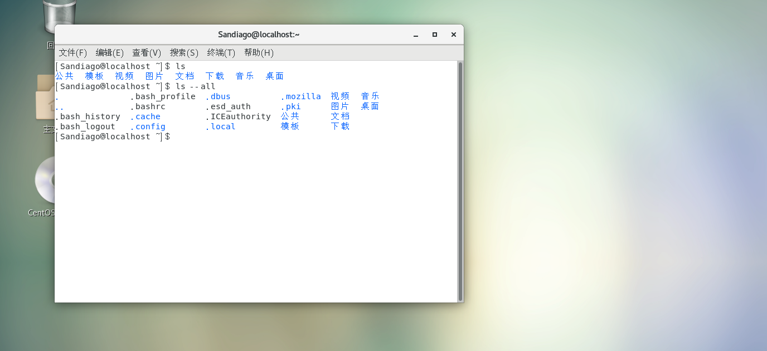Open the 帮助(H) menu

(x=259, y=52)
